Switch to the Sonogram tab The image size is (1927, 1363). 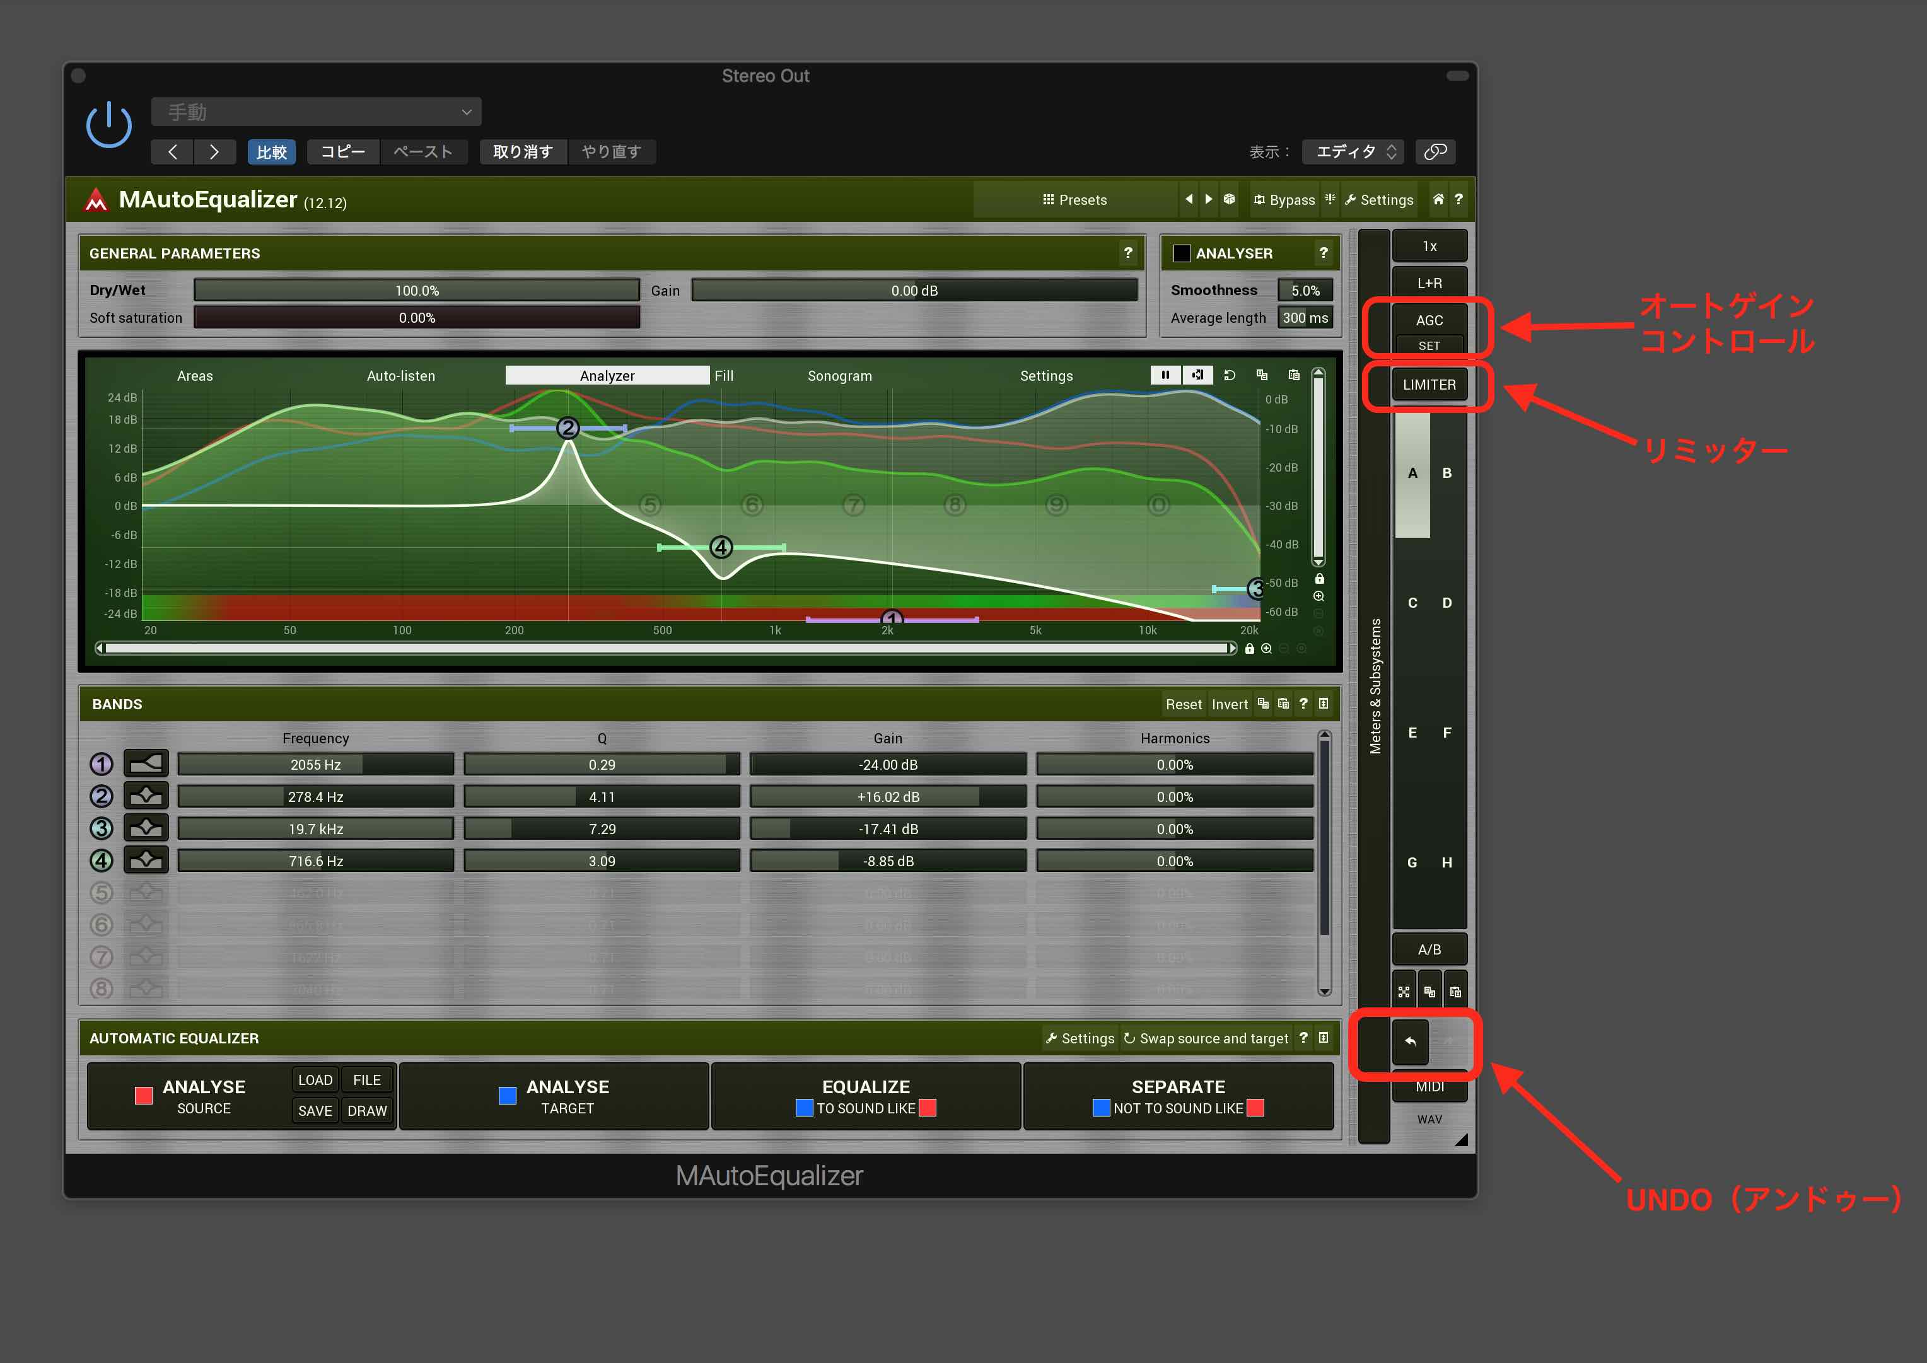[x=839, y=376]
